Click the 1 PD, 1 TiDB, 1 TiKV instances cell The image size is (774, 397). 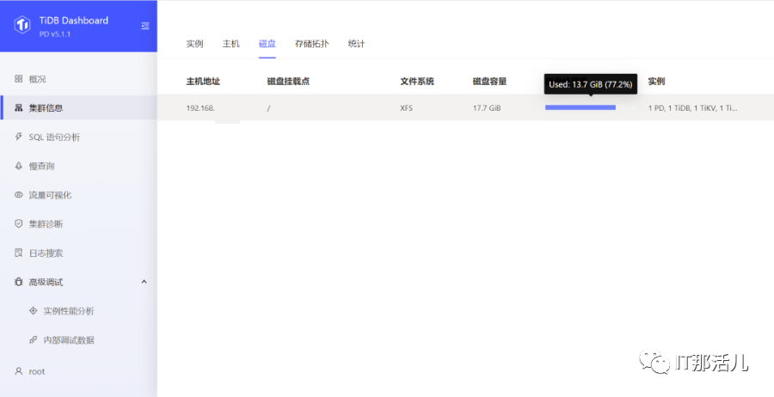(692, 108)
